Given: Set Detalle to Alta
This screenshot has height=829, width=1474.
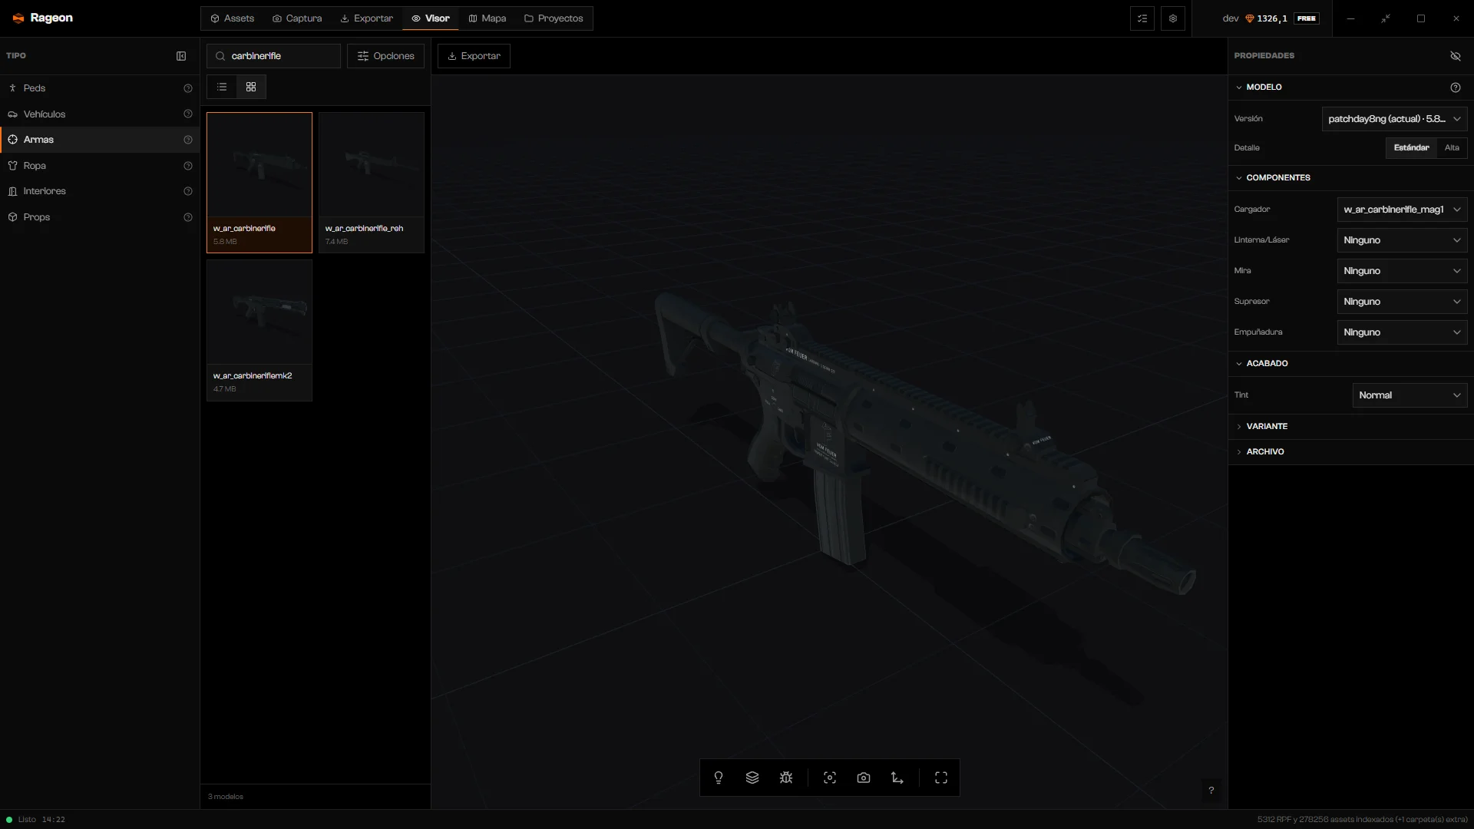Looking at the screenshot, I should point(1452,147).
